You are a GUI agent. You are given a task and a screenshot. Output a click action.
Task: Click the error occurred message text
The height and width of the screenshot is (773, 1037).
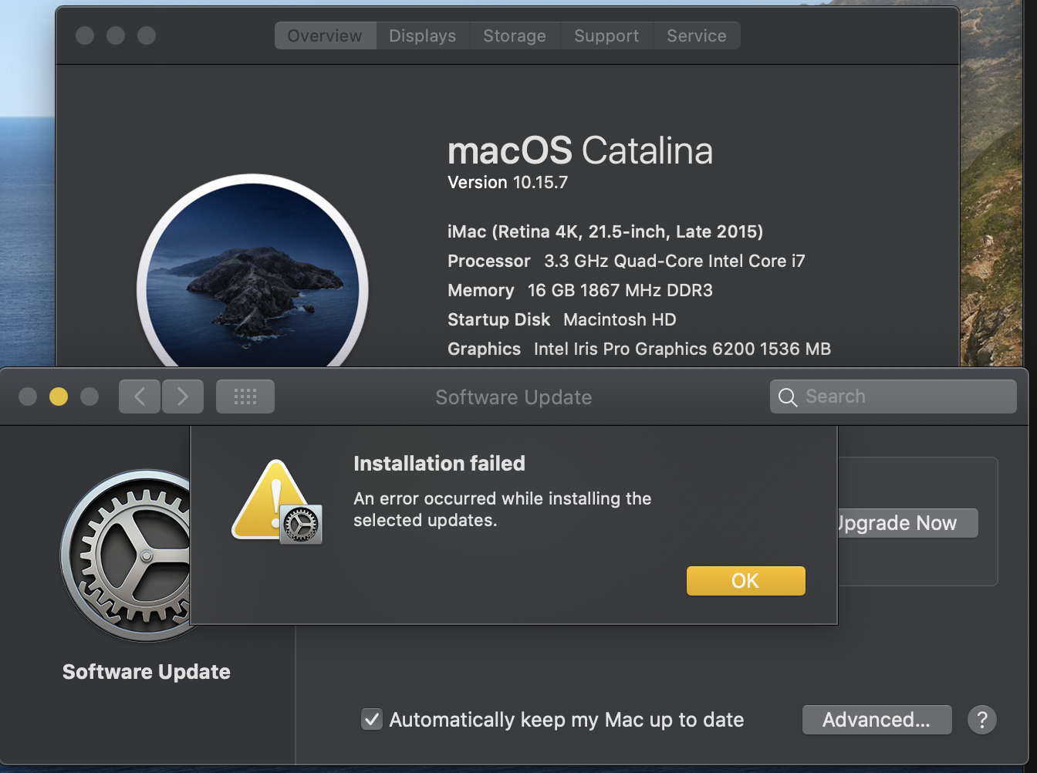(x=502, y=509)
